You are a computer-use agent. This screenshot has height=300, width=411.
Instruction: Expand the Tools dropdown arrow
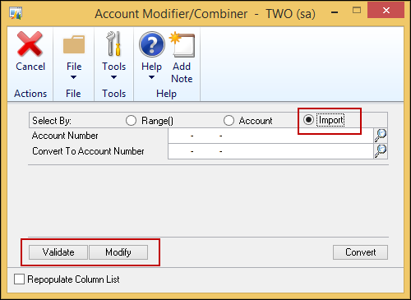pyautogui.click(x=113, y=77)
